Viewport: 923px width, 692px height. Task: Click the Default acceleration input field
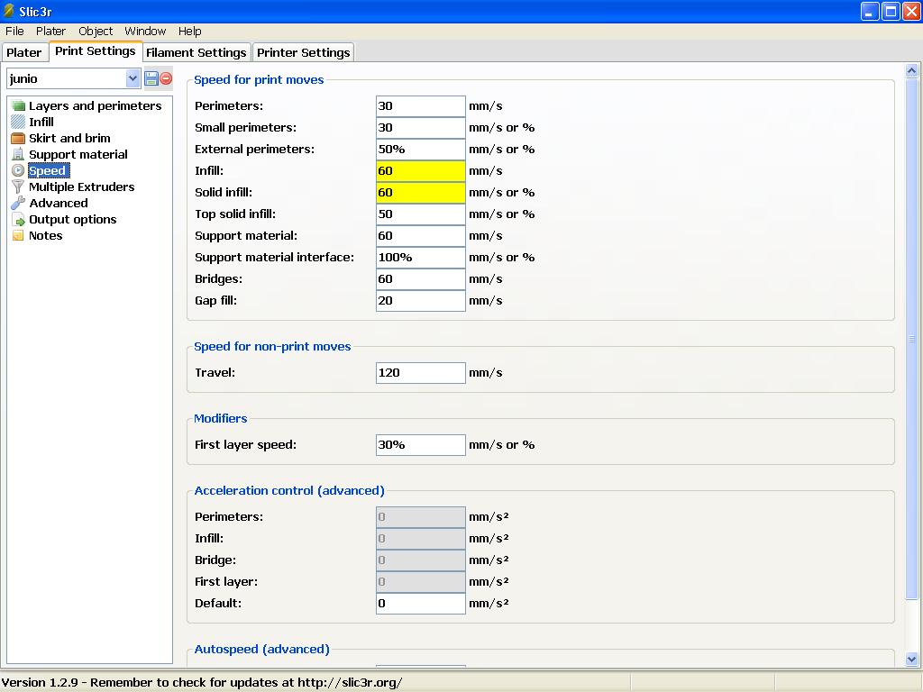(420, 603)
